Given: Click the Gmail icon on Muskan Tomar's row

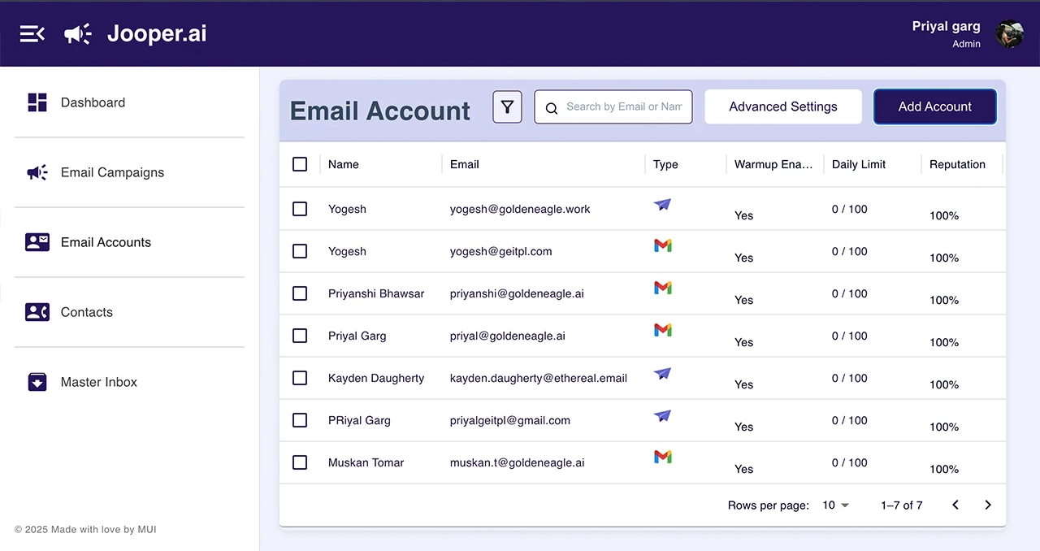Looking at the screenshot, I should (662, 456).
